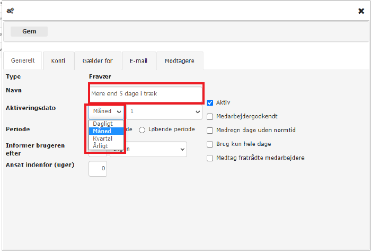Open the day number dropdown showing 1
This screenshot has width=371, height=251.
164,111
